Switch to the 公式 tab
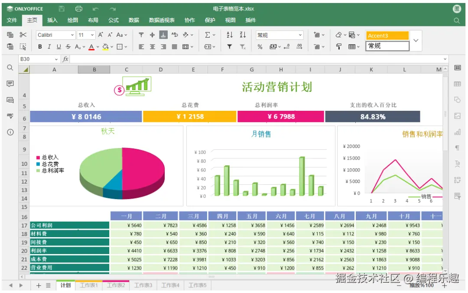This screenshot has width=468, height=293. (x=114, y=20)
